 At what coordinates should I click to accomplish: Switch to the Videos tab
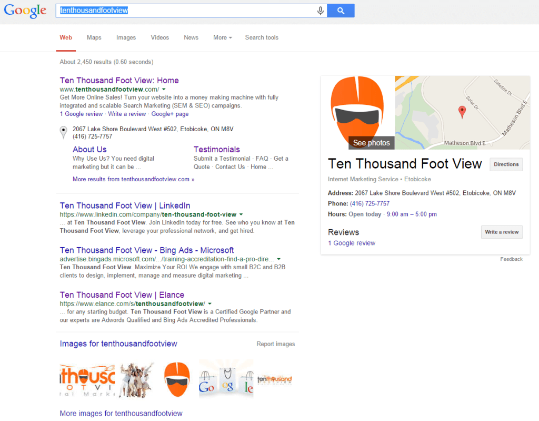160,37
